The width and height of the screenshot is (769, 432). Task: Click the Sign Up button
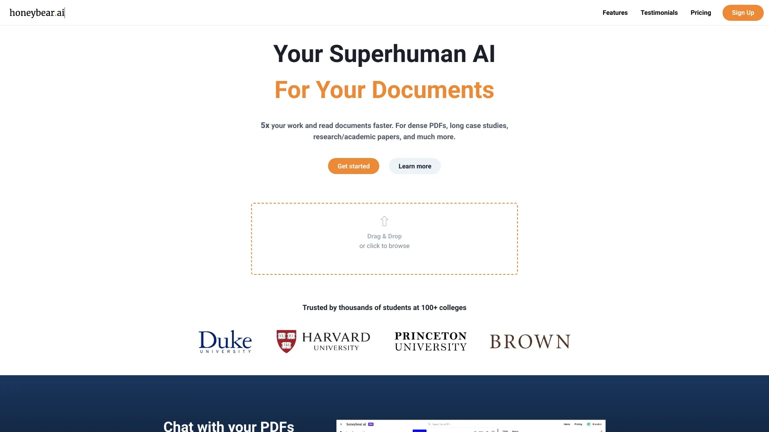pos(743,13)
